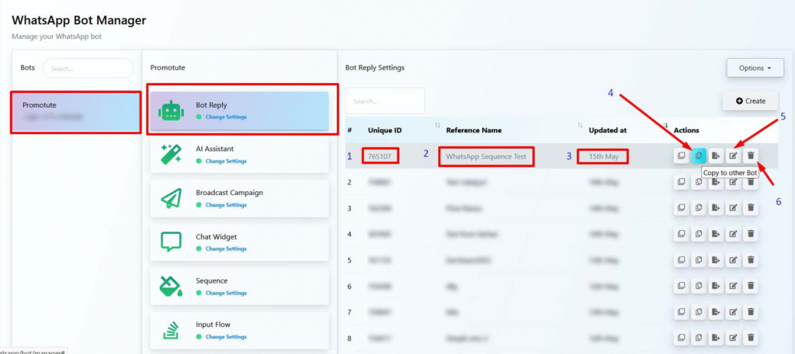Delete the bot reply in row 7
The width and height of the screenshot is (795, 354).
tap(751, 312)
